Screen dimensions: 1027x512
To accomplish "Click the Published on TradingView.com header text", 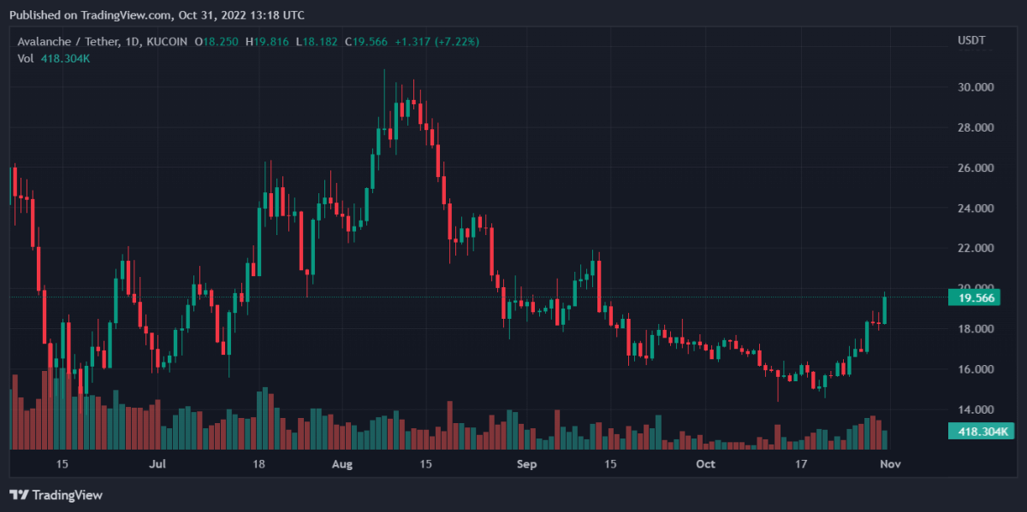I will coord(157,15).
